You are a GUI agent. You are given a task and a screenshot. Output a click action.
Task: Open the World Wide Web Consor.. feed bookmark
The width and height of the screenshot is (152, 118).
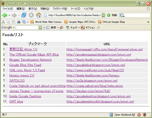tap(47, 22)
